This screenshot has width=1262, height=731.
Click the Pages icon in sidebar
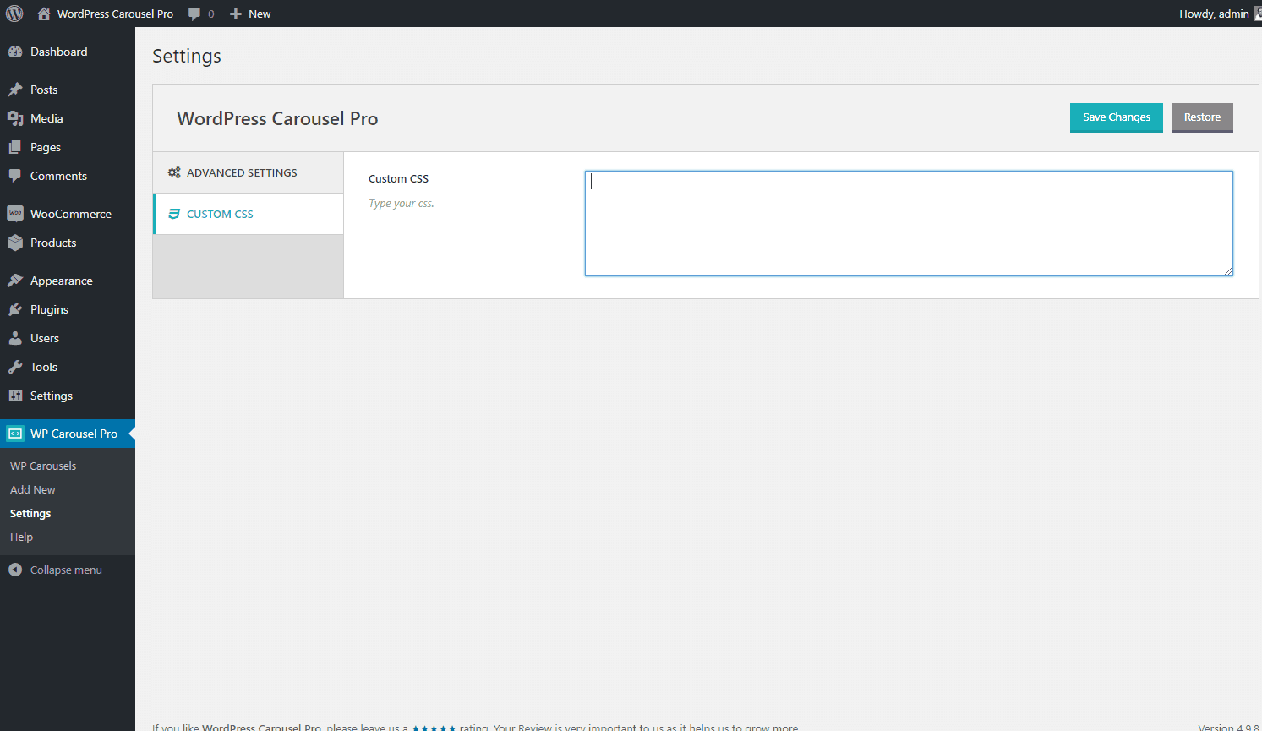pos(15,147)
